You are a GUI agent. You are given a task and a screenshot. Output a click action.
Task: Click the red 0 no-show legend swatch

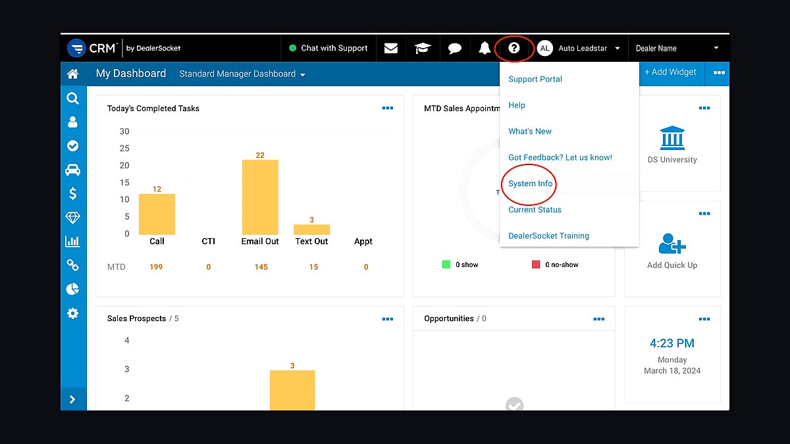pos(536,264)
